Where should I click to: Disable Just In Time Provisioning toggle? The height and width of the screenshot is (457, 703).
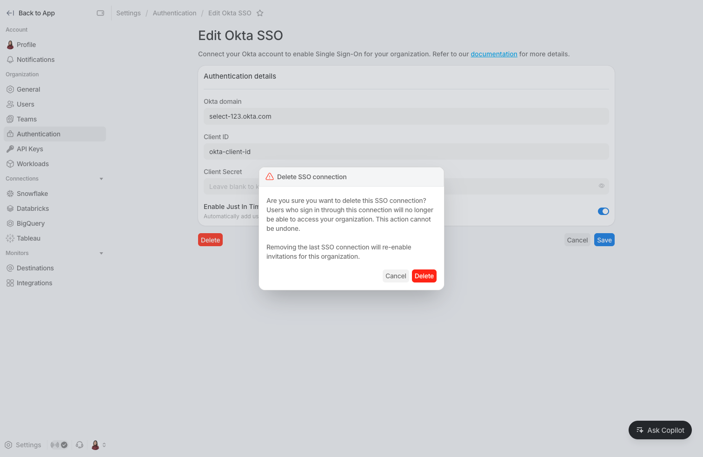[x=603, y=211]
